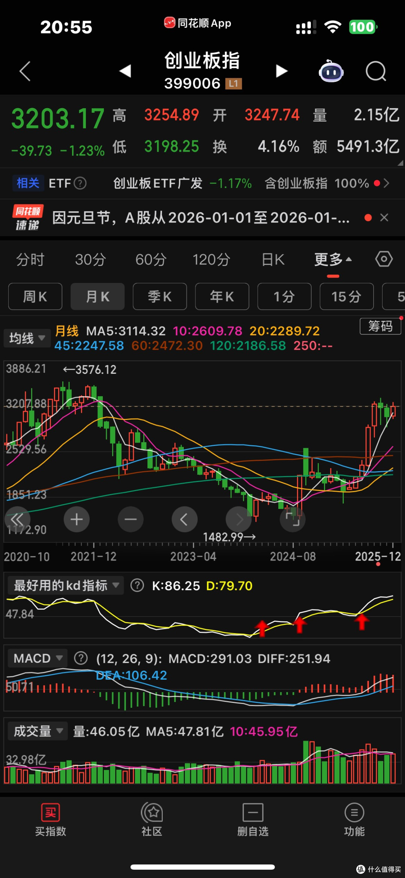Screen dimensions: 405x878
Task: Open the robot AI assistant
Action: point(331,71)
